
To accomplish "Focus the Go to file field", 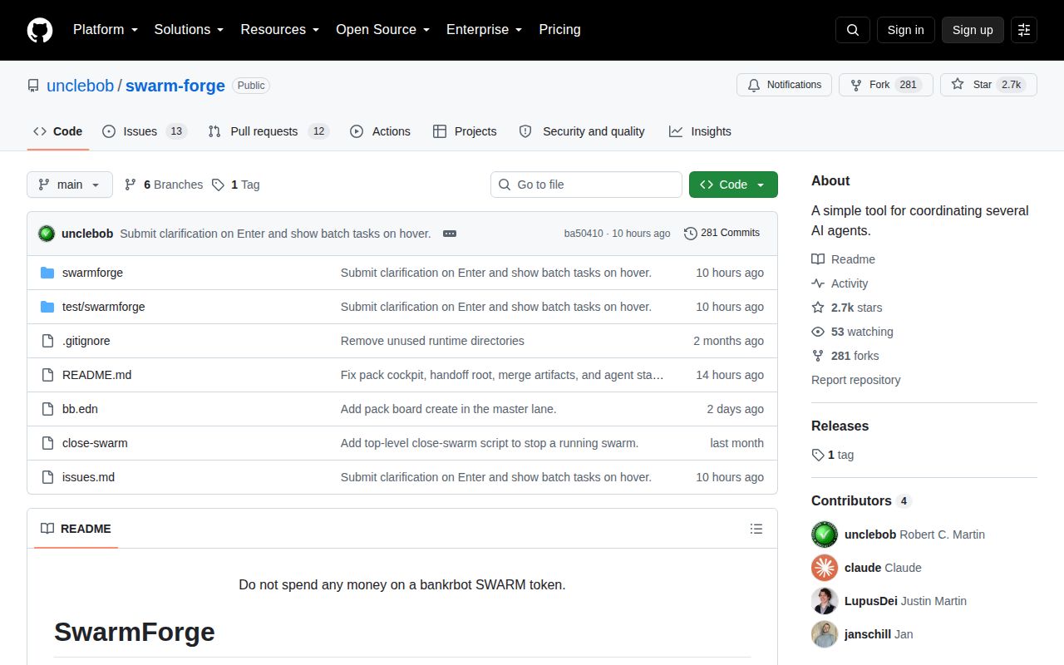I will pyautogui.click(x=586, y=185).
